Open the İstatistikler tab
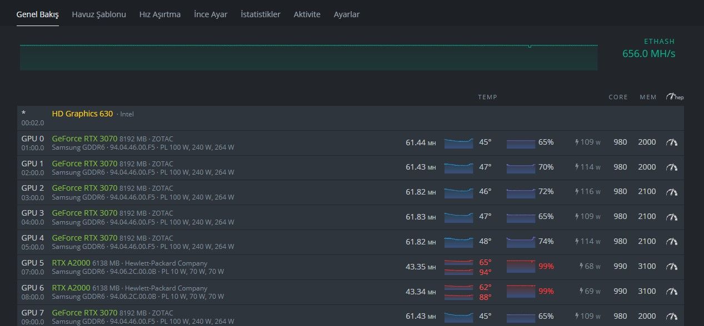 click(x=261, y=14)
